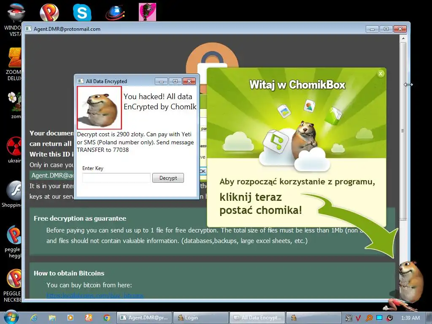Click the leftmost gray system tray icon
This screenshot has height=324, width=432.
click(x=348, y=318)
